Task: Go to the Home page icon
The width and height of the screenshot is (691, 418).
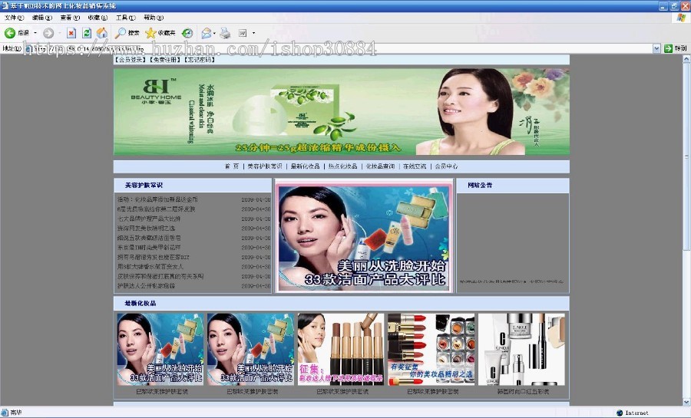Action: point(102,33)
